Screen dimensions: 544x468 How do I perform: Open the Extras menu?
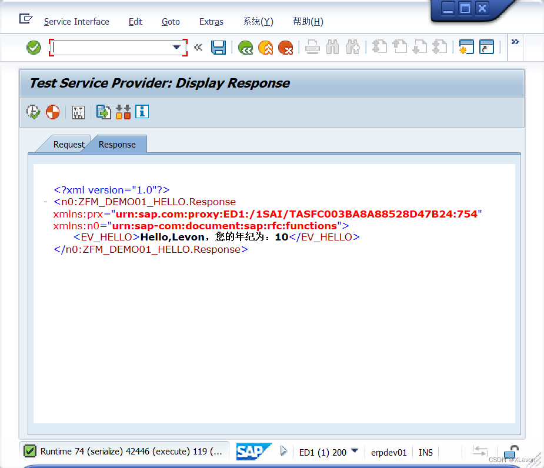point(211,22)
